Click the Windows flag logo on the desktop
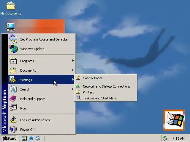The width and height of the screenshot is (190, 142). pyautogui.click(x=174, y=120)
